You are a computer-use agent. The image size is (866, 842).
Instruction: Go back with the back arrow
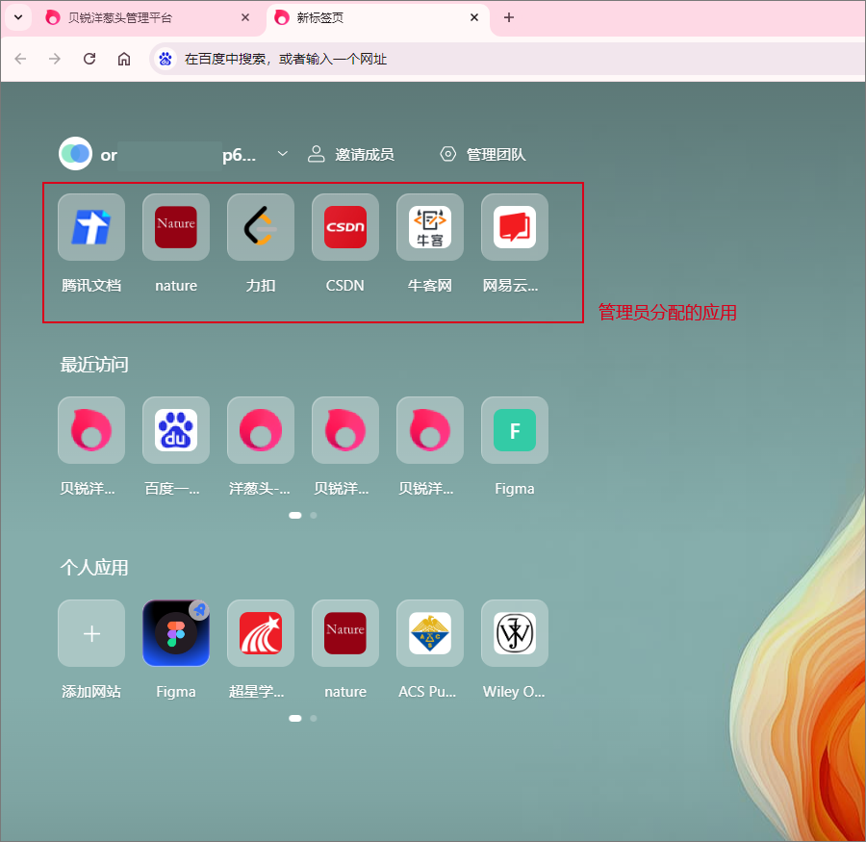tap(21, 59)
